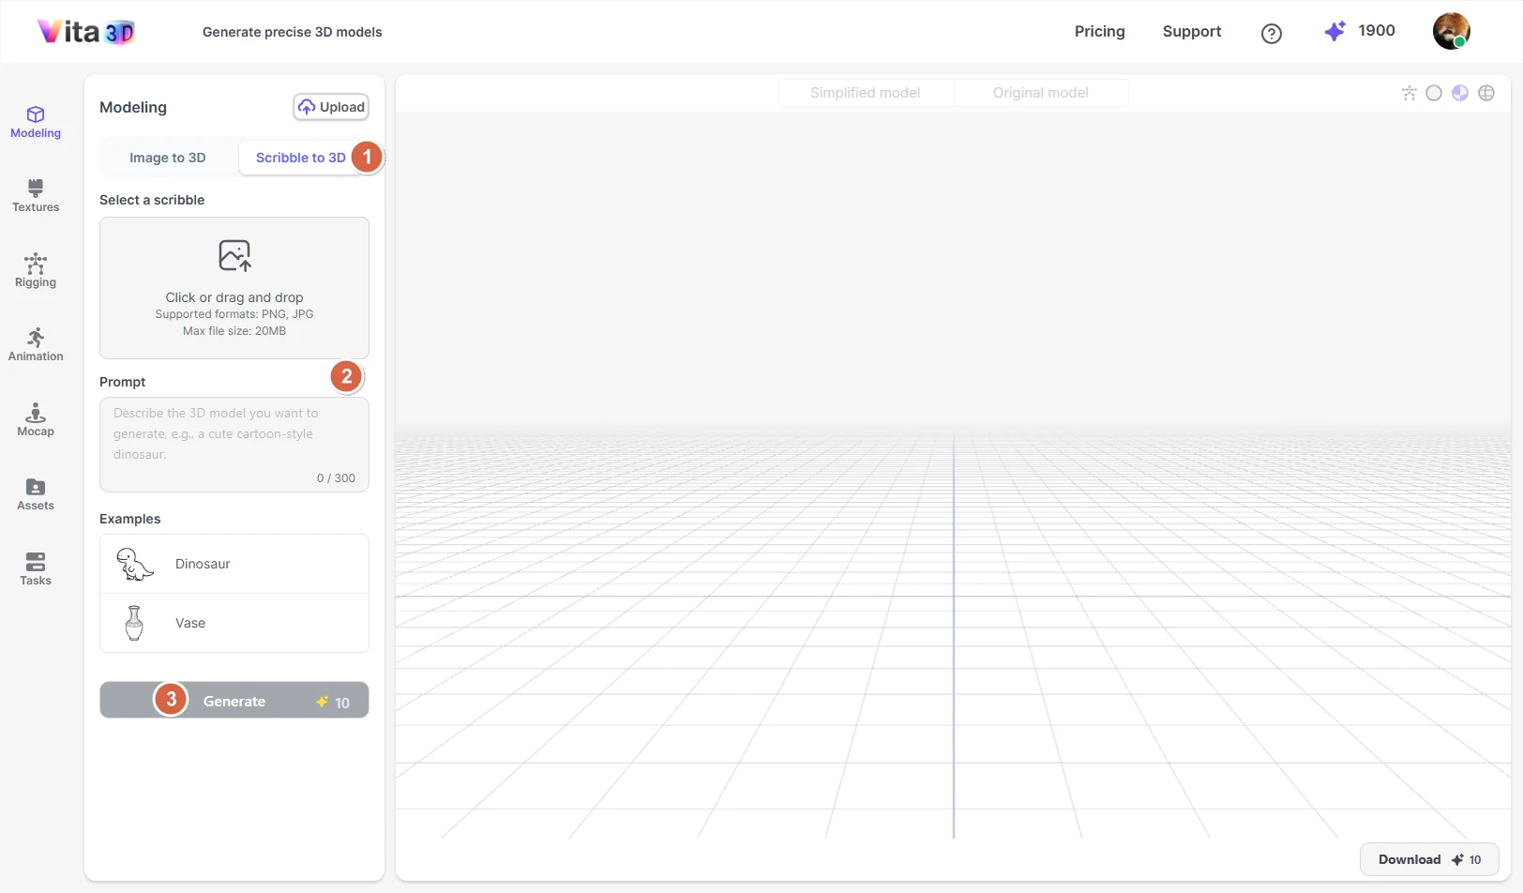Go to the Animation section
Image resolution: width=1523 pixels, height=893 pixels.
click(x=36, y=344)
